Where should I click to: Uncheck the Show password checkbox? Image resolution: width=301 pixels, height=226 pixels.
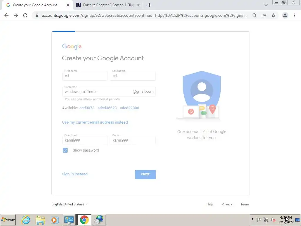tap(65, 150)
